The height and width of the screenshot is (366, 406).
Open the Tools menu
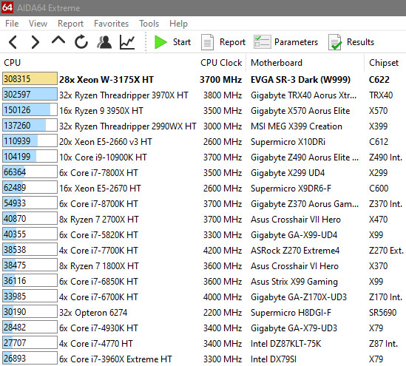click(149, 24)
